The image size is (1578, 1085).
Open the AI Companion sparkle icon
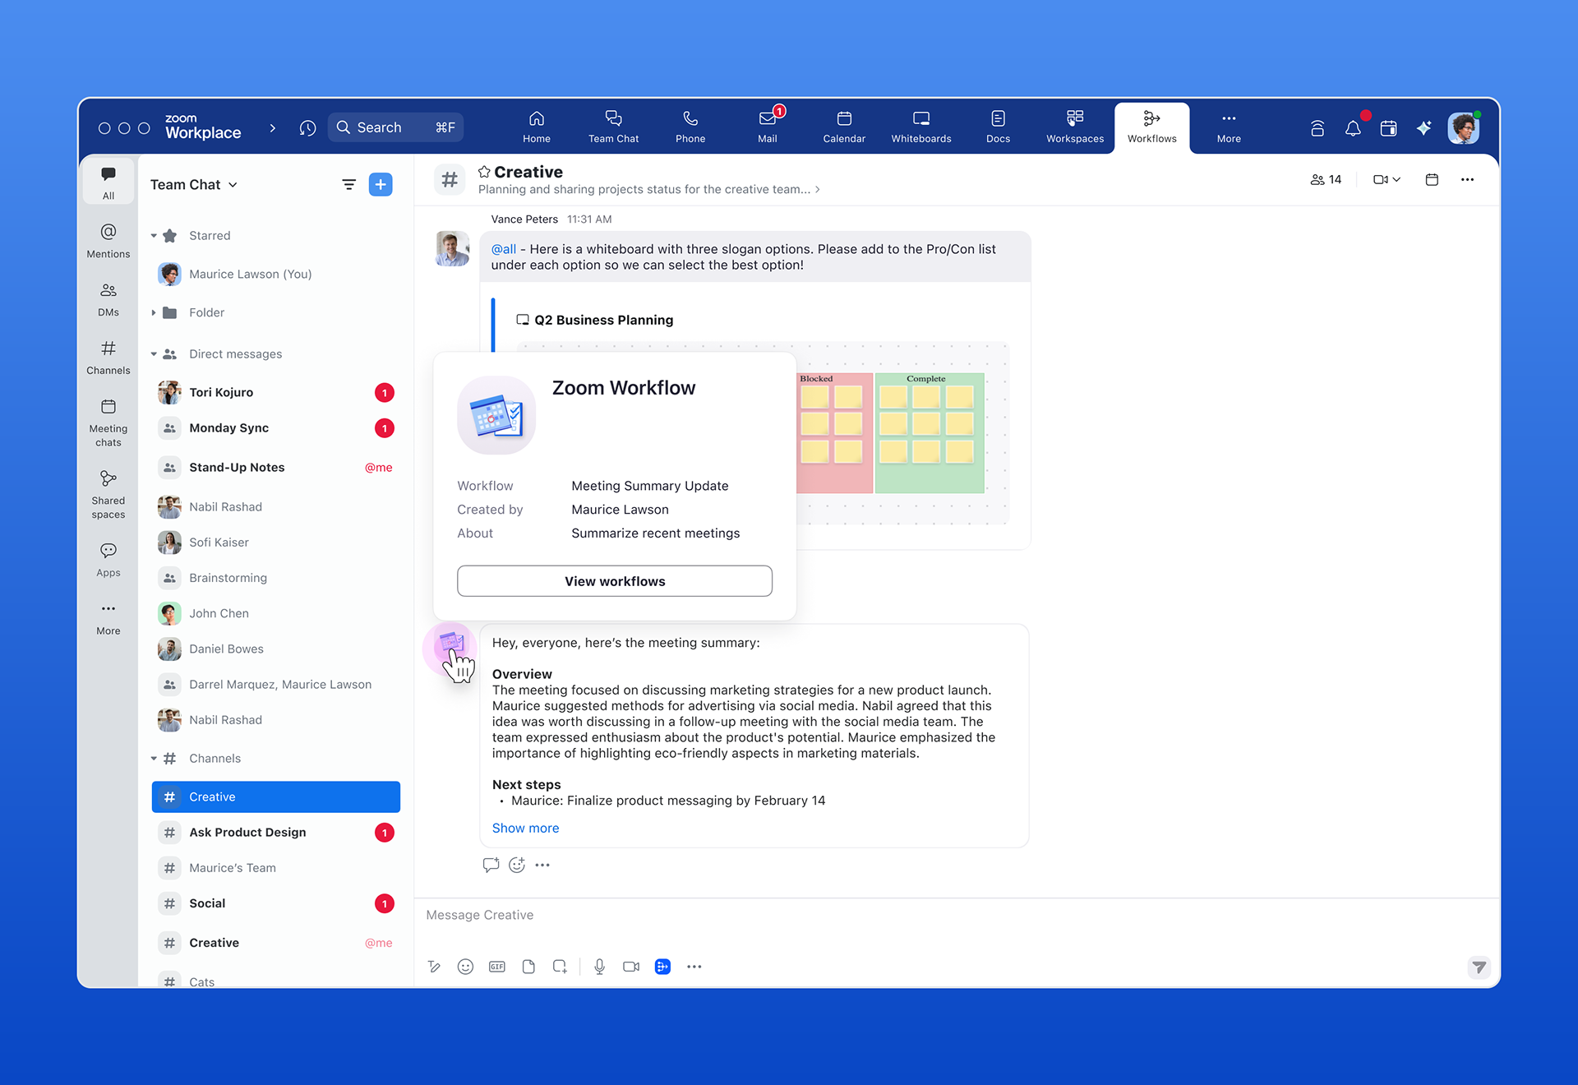[x=1424, y=127]
